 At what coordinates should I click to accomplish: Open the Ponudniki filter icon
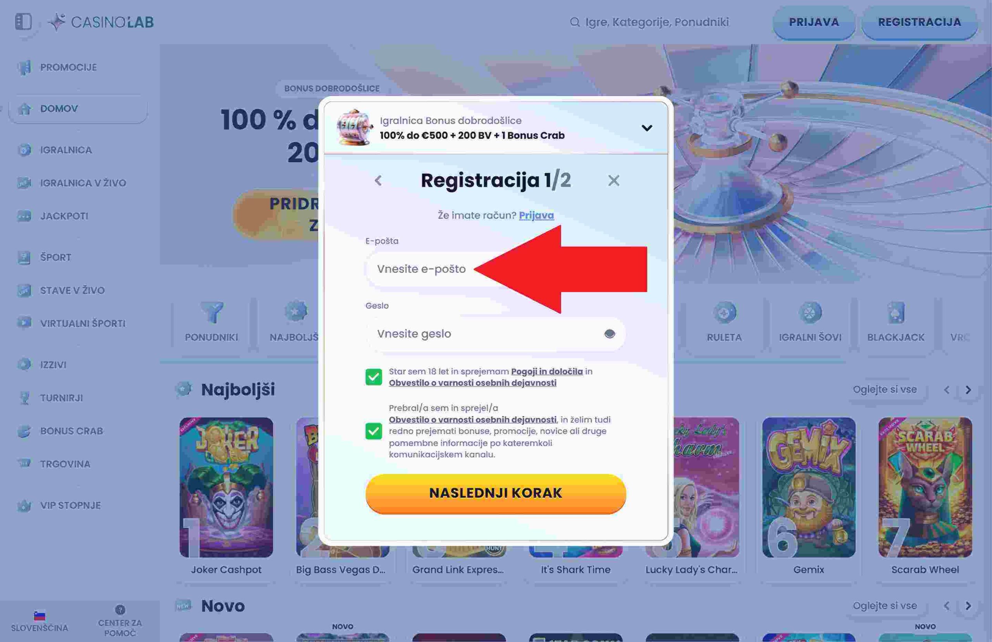coord(212,313)
